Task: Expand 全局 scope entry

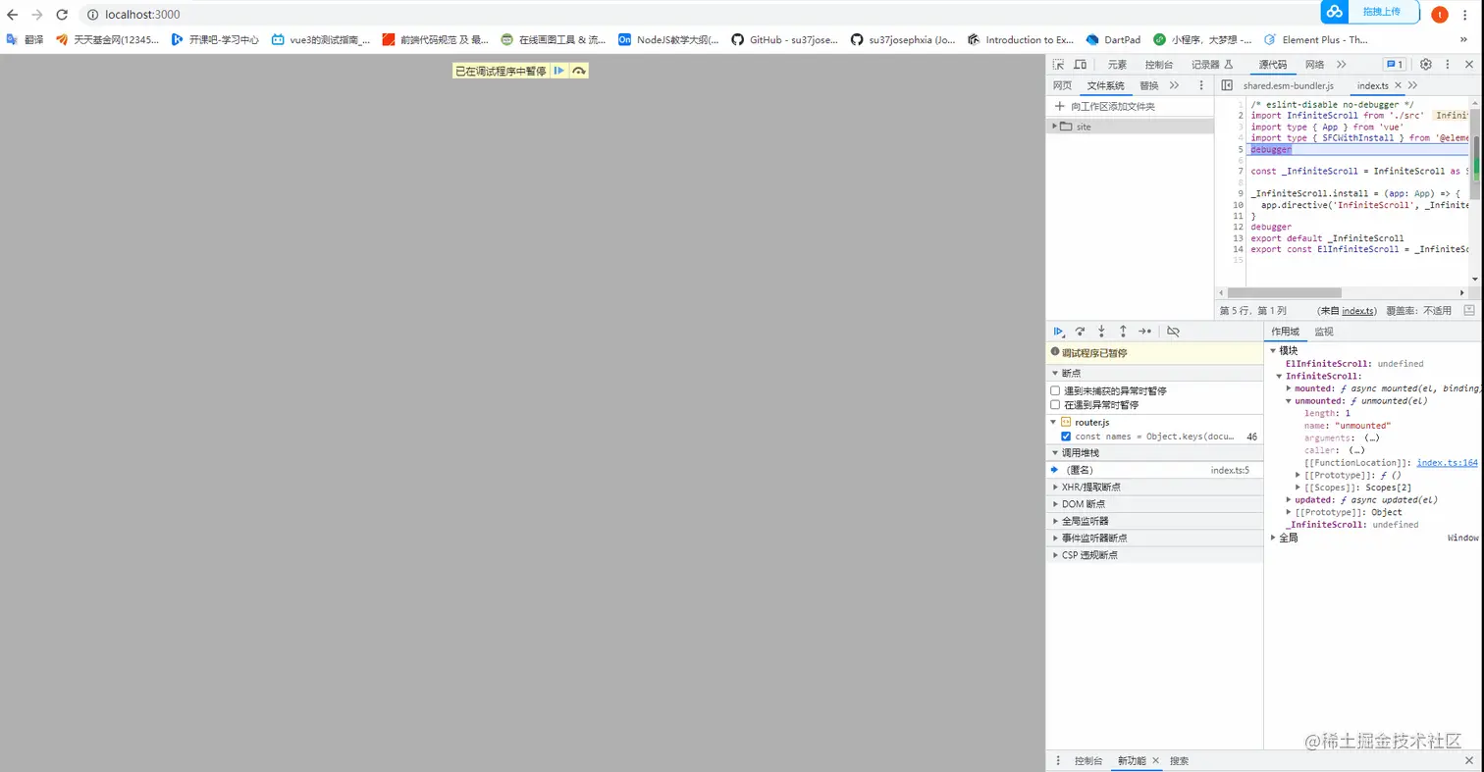Action: point(1274,538)
